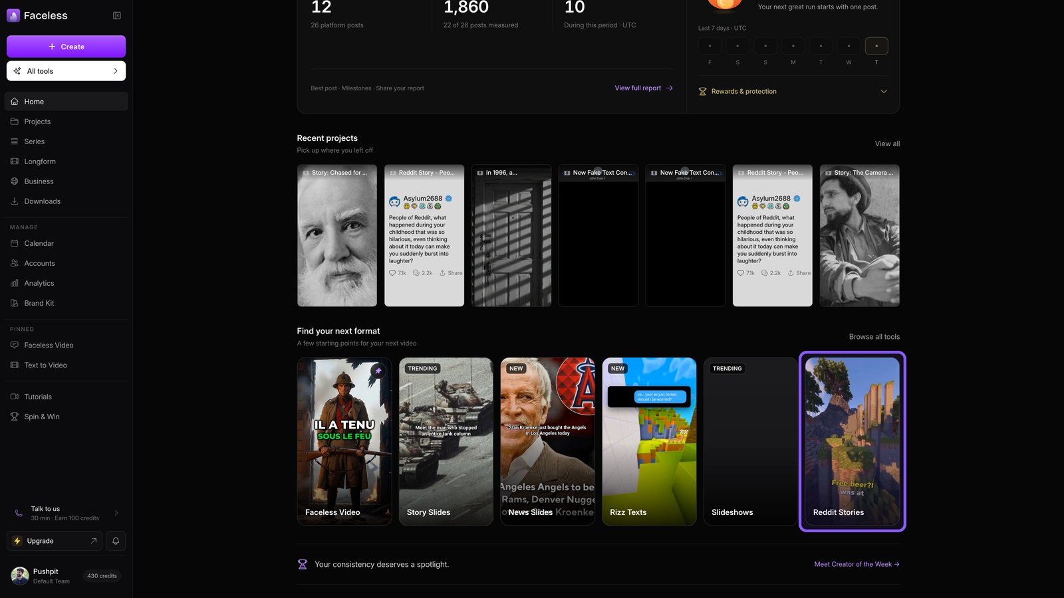Click the Spin & Win trophy icon

click(x=15, y=417)
